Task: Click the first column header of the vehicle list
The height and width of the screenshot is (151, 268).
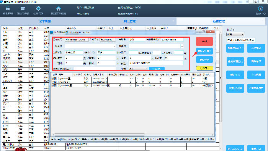Action: tap(10, 28)
